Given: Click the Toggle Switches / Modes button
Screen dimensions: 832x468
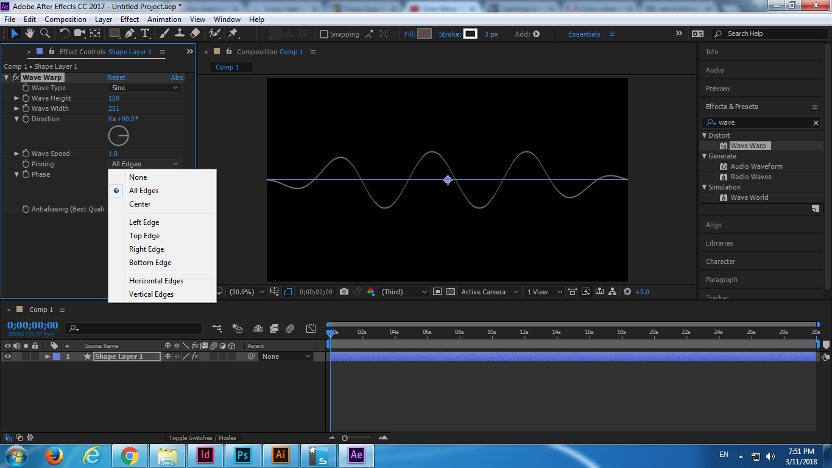Looking at the screenshot, I should pyautogui.click(x=203, y=437).
